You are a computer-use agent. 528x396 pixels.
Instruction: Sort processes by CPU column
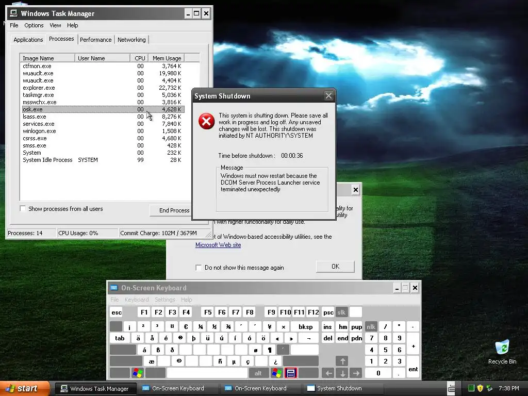tap(139, 58)
